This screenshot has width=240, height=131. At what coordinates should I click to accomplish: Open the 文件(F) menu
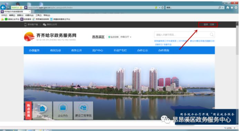[x=4, y=15]
